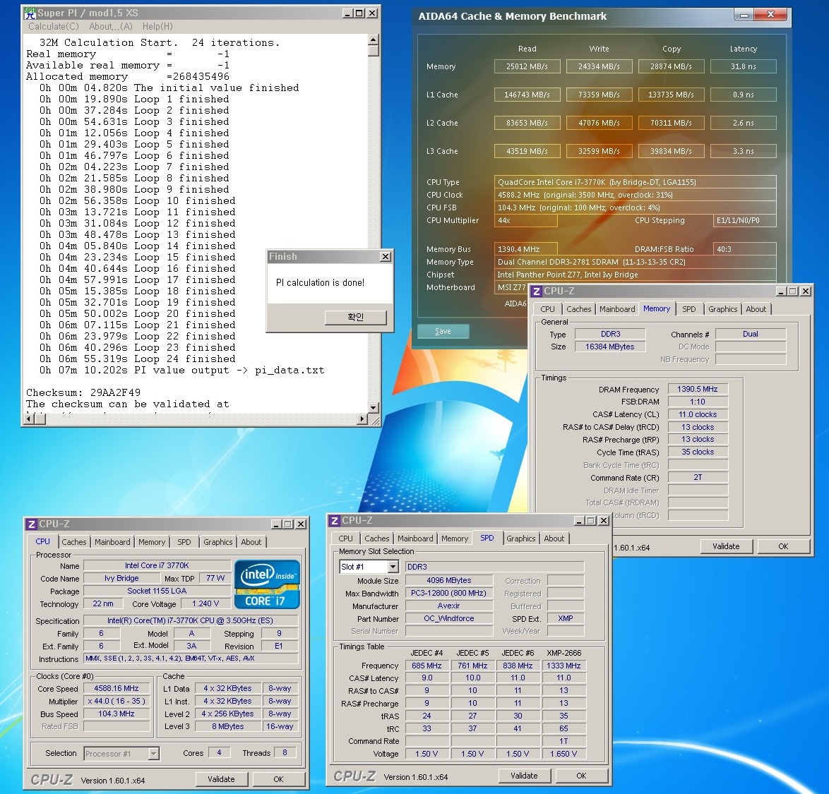
Task: Click Validate in CPU-Z CPU window
Action: 221,779
